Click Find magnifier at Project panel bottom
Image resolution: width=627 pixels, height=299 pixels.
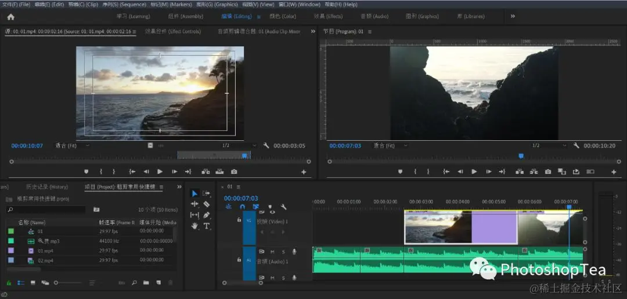pyautogui.click(x=134, y=283)
